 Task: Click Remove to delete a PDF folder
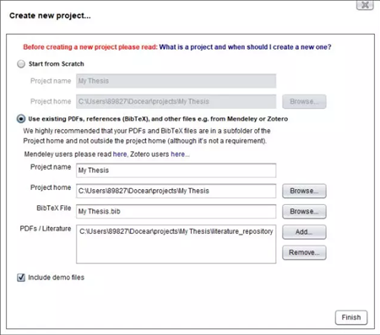(304, 252)
